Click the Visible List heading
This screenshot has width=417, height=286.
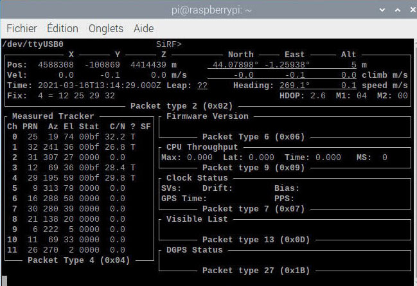tap(197, 219)
